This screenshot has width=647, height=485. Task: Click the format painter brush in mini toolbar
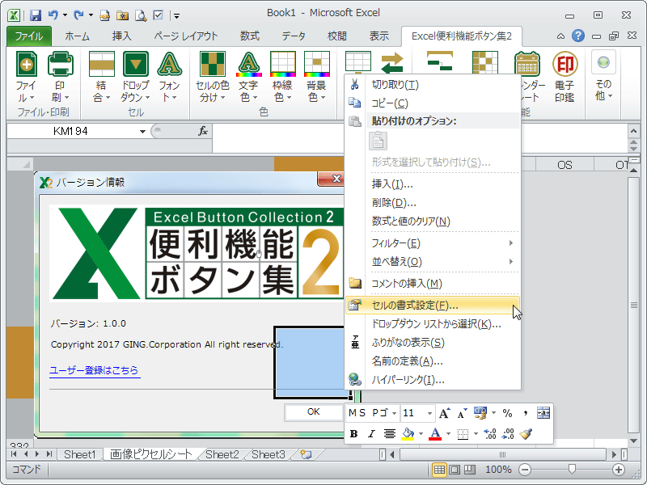(526, 434)
